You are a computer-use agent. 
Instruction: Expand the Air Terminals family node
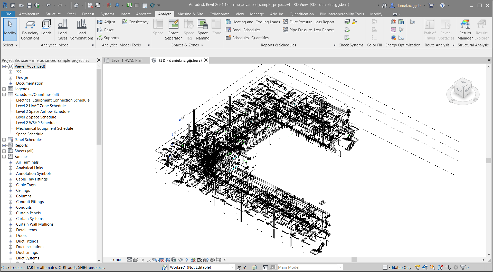11,162
